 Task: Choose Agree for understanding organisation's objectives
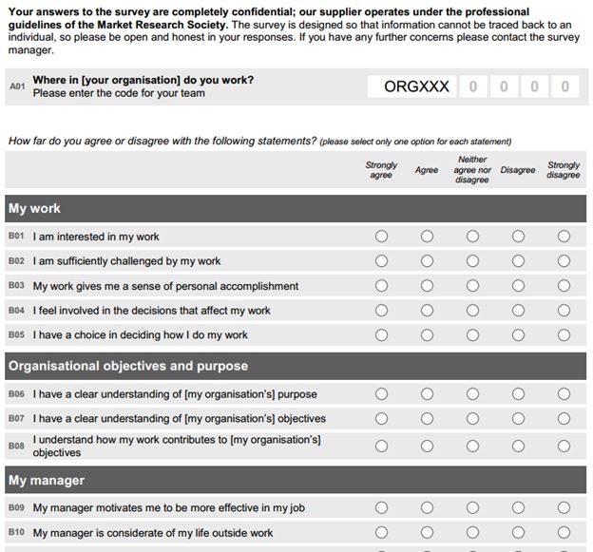pyautogui.click(x=427, y=419)
